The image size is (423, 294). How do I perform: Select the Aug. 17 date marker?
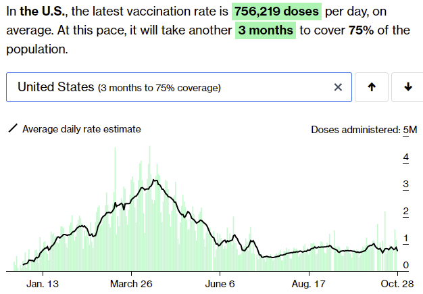click(x=310, y=283)
